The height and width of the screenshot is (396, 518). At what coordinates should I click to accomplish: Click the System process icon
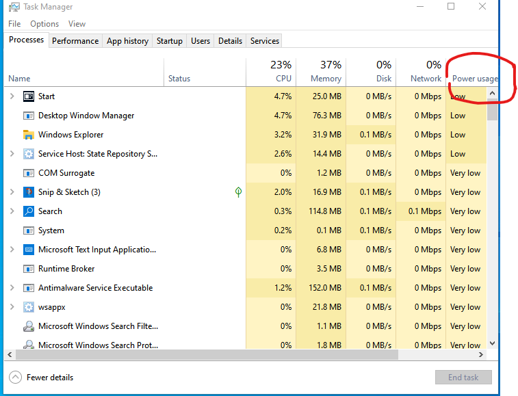[29, 230]
